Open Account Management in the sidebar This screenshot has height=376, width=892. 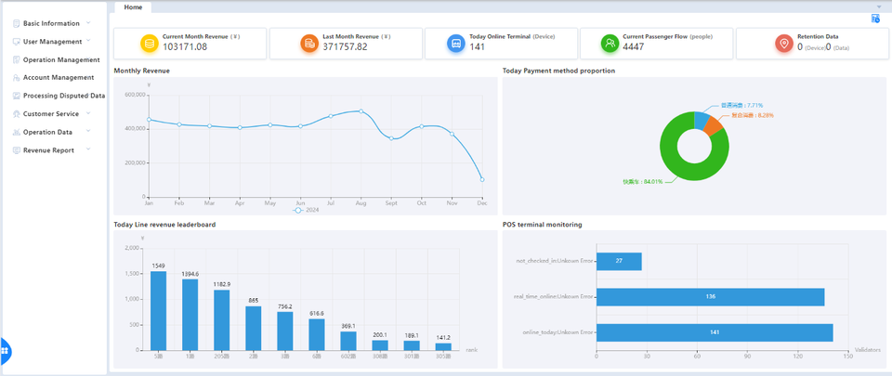59,77
